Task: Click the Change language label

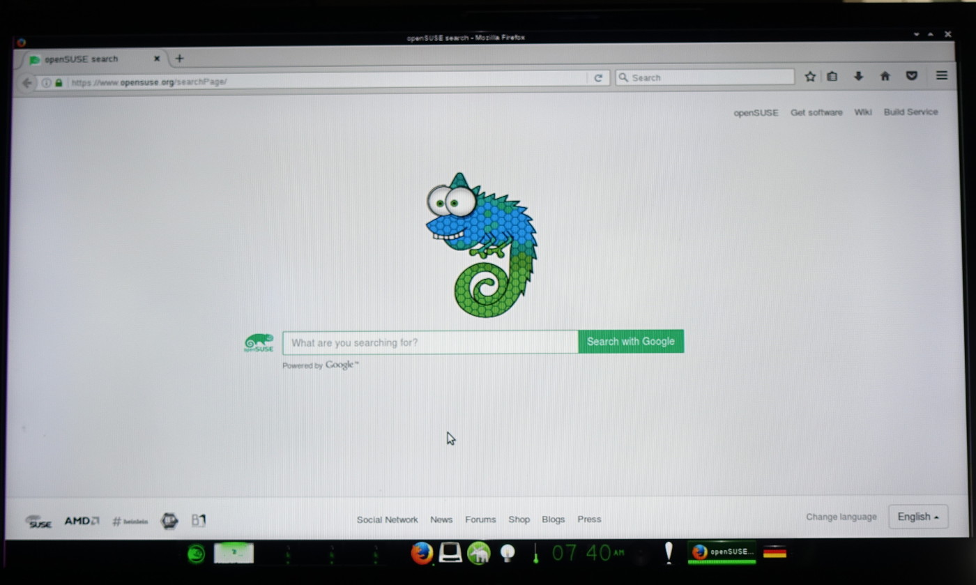Action: (x=841, y=517)
